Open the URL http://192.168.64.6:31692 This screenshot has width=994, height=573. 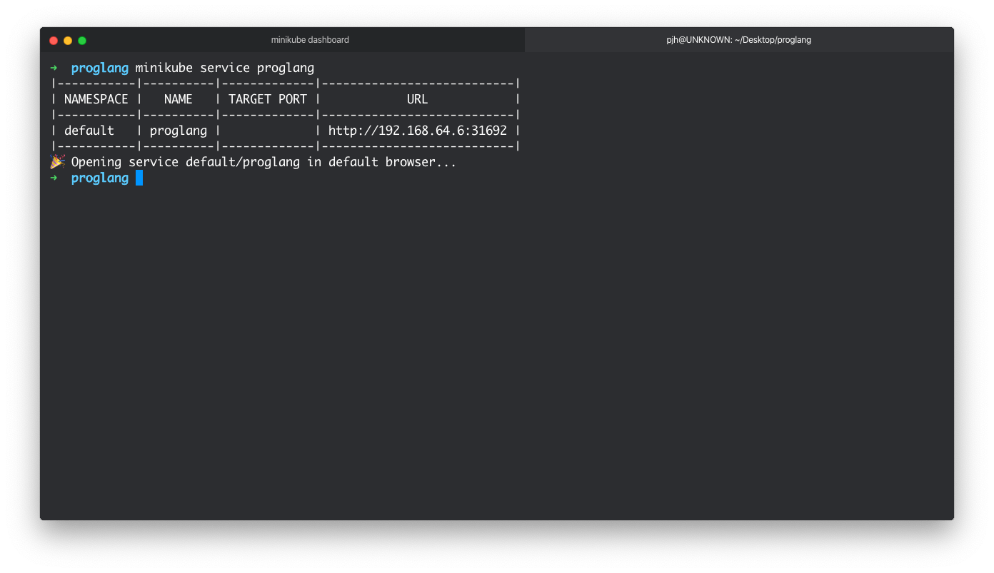[417, 130]
